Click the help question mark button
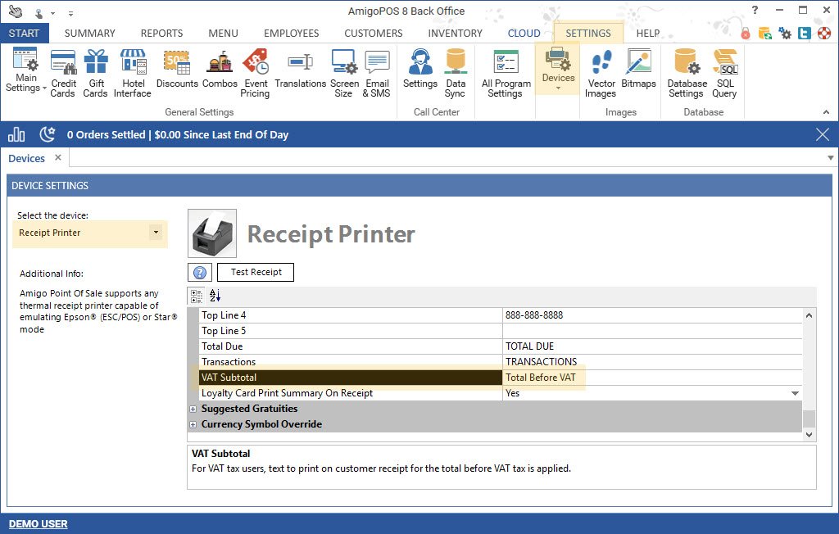This screenshot has width=839, height=534. click(199, 273)
